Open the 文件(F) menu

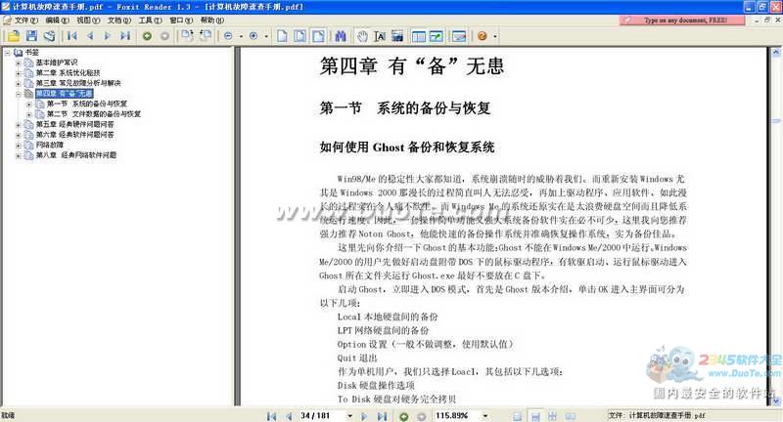pos(25,20)
